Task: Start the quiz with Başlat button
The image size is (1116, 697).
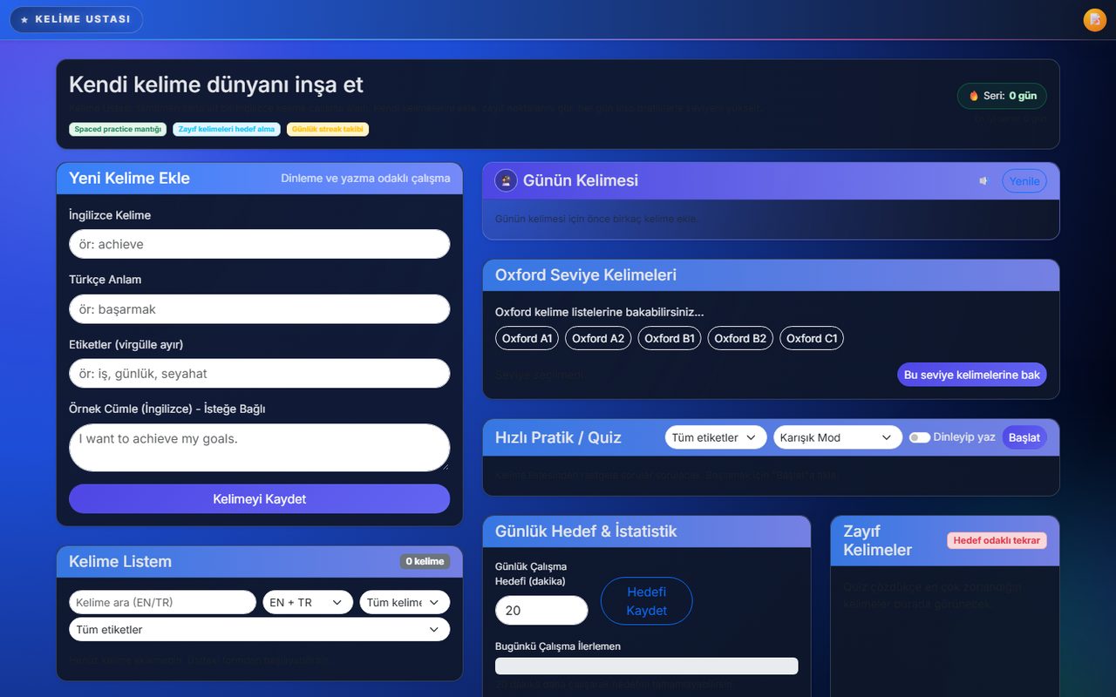Action: point(1024,437)
